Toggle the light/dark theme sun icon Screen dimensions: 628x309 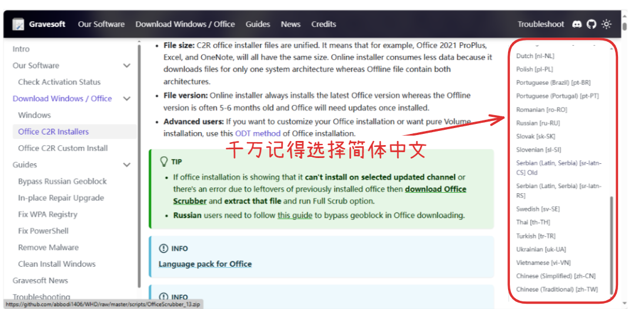pos(606,24)
